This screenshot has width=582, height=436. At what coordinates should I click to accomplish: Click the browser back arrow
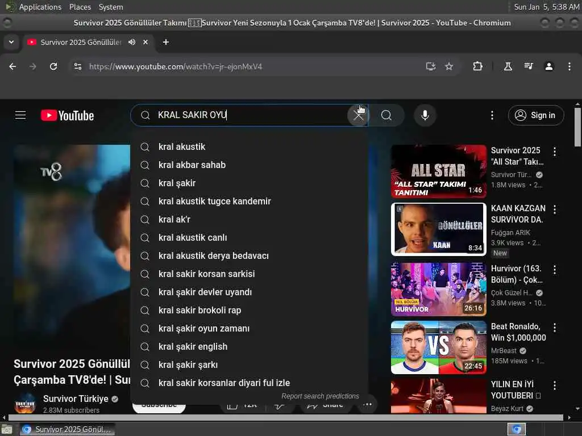(x=13, y=66)
